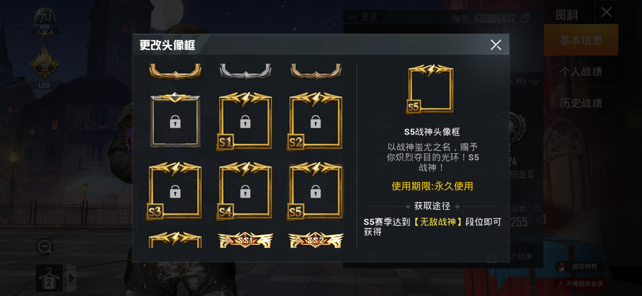Expand the 更多 collapse arrow

click(352, 17)
